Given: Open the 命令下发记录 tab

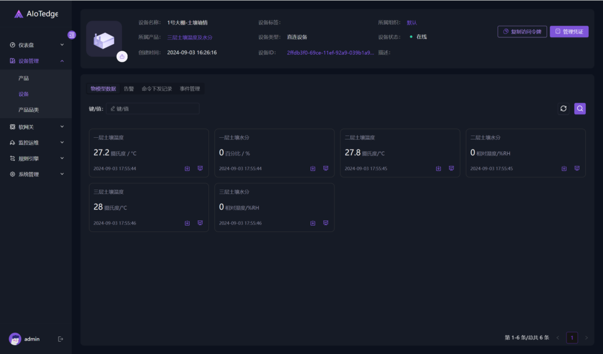Looking at the screenshot, I should pos(157,89).
